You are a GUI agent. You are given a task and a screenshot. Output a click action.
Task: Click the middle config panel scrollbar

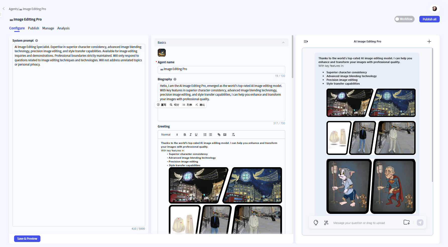click(293, 56)
